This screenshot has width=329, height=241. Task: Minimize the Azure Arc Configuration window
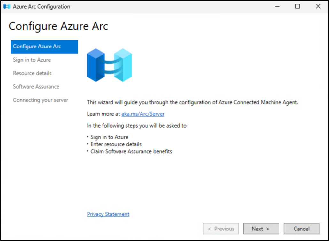(x=277, y=6)
